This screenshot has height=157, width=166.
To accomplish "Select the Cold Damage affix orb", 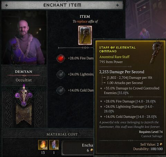I will [61, 90].
